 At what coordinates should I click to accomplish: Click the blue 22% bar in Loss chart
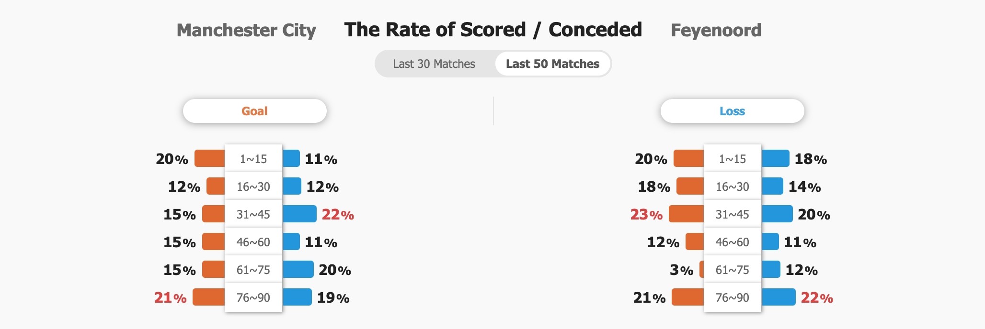[x=779, y=297]
